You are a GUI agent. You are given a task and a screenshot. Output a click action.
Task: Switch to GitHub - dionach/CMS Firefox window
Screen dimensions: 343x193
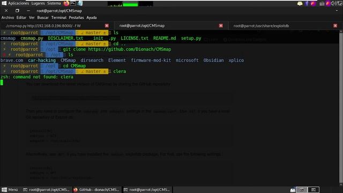(x=96, y=190)
